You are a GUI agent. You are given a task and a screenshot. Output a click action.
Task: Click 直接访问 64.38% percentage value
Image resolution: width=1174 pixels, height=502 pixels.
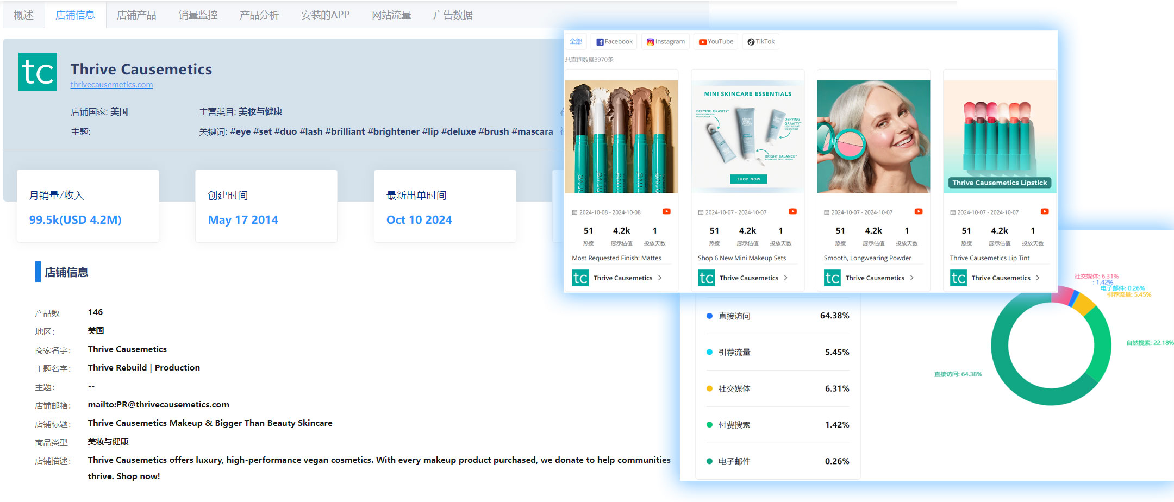[835, 316]
